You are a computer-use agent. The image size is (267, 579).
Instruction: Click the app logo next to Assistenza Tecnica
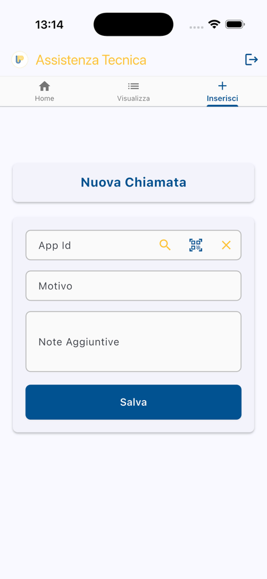20,60
